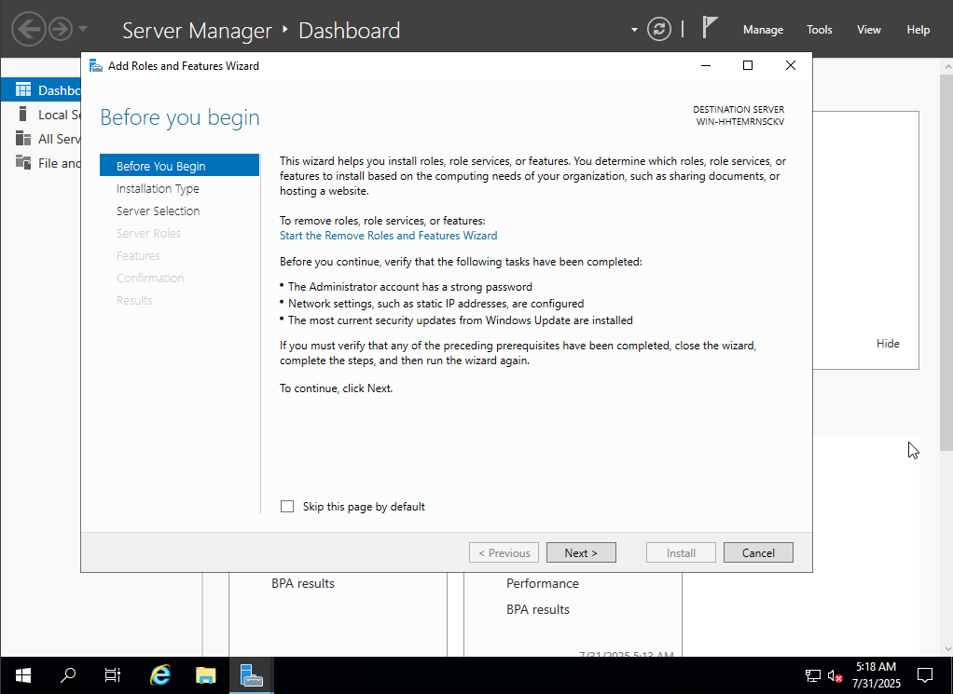This screenshot has width=953, height=694.
Task: Click Hide in the welcome tile
Action: pos(887,344)
